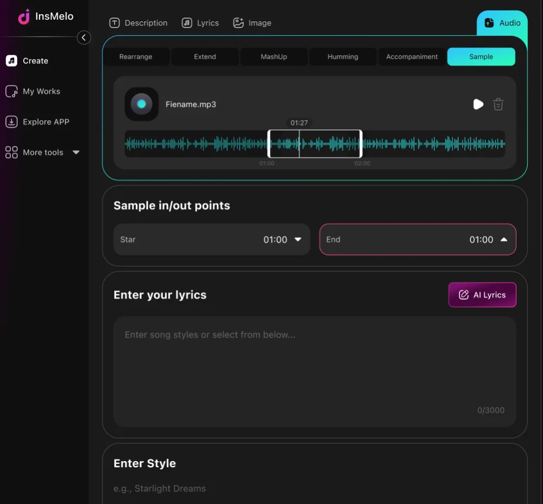Screen dimensions: 543x504
Task: Open My Works from the sidebar
Action: [x=33, y=91]
